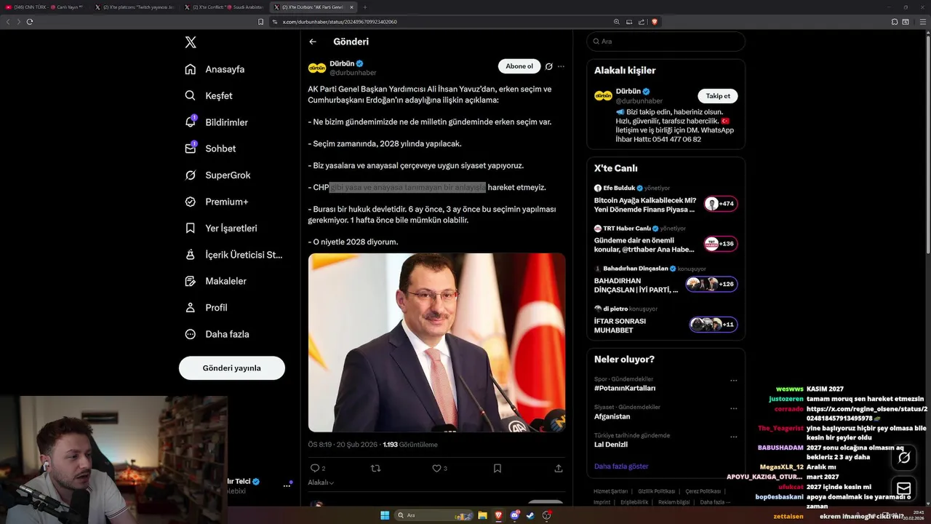Bookmark the post
Screen dimensions: 931x524
(x=498, y=468)
